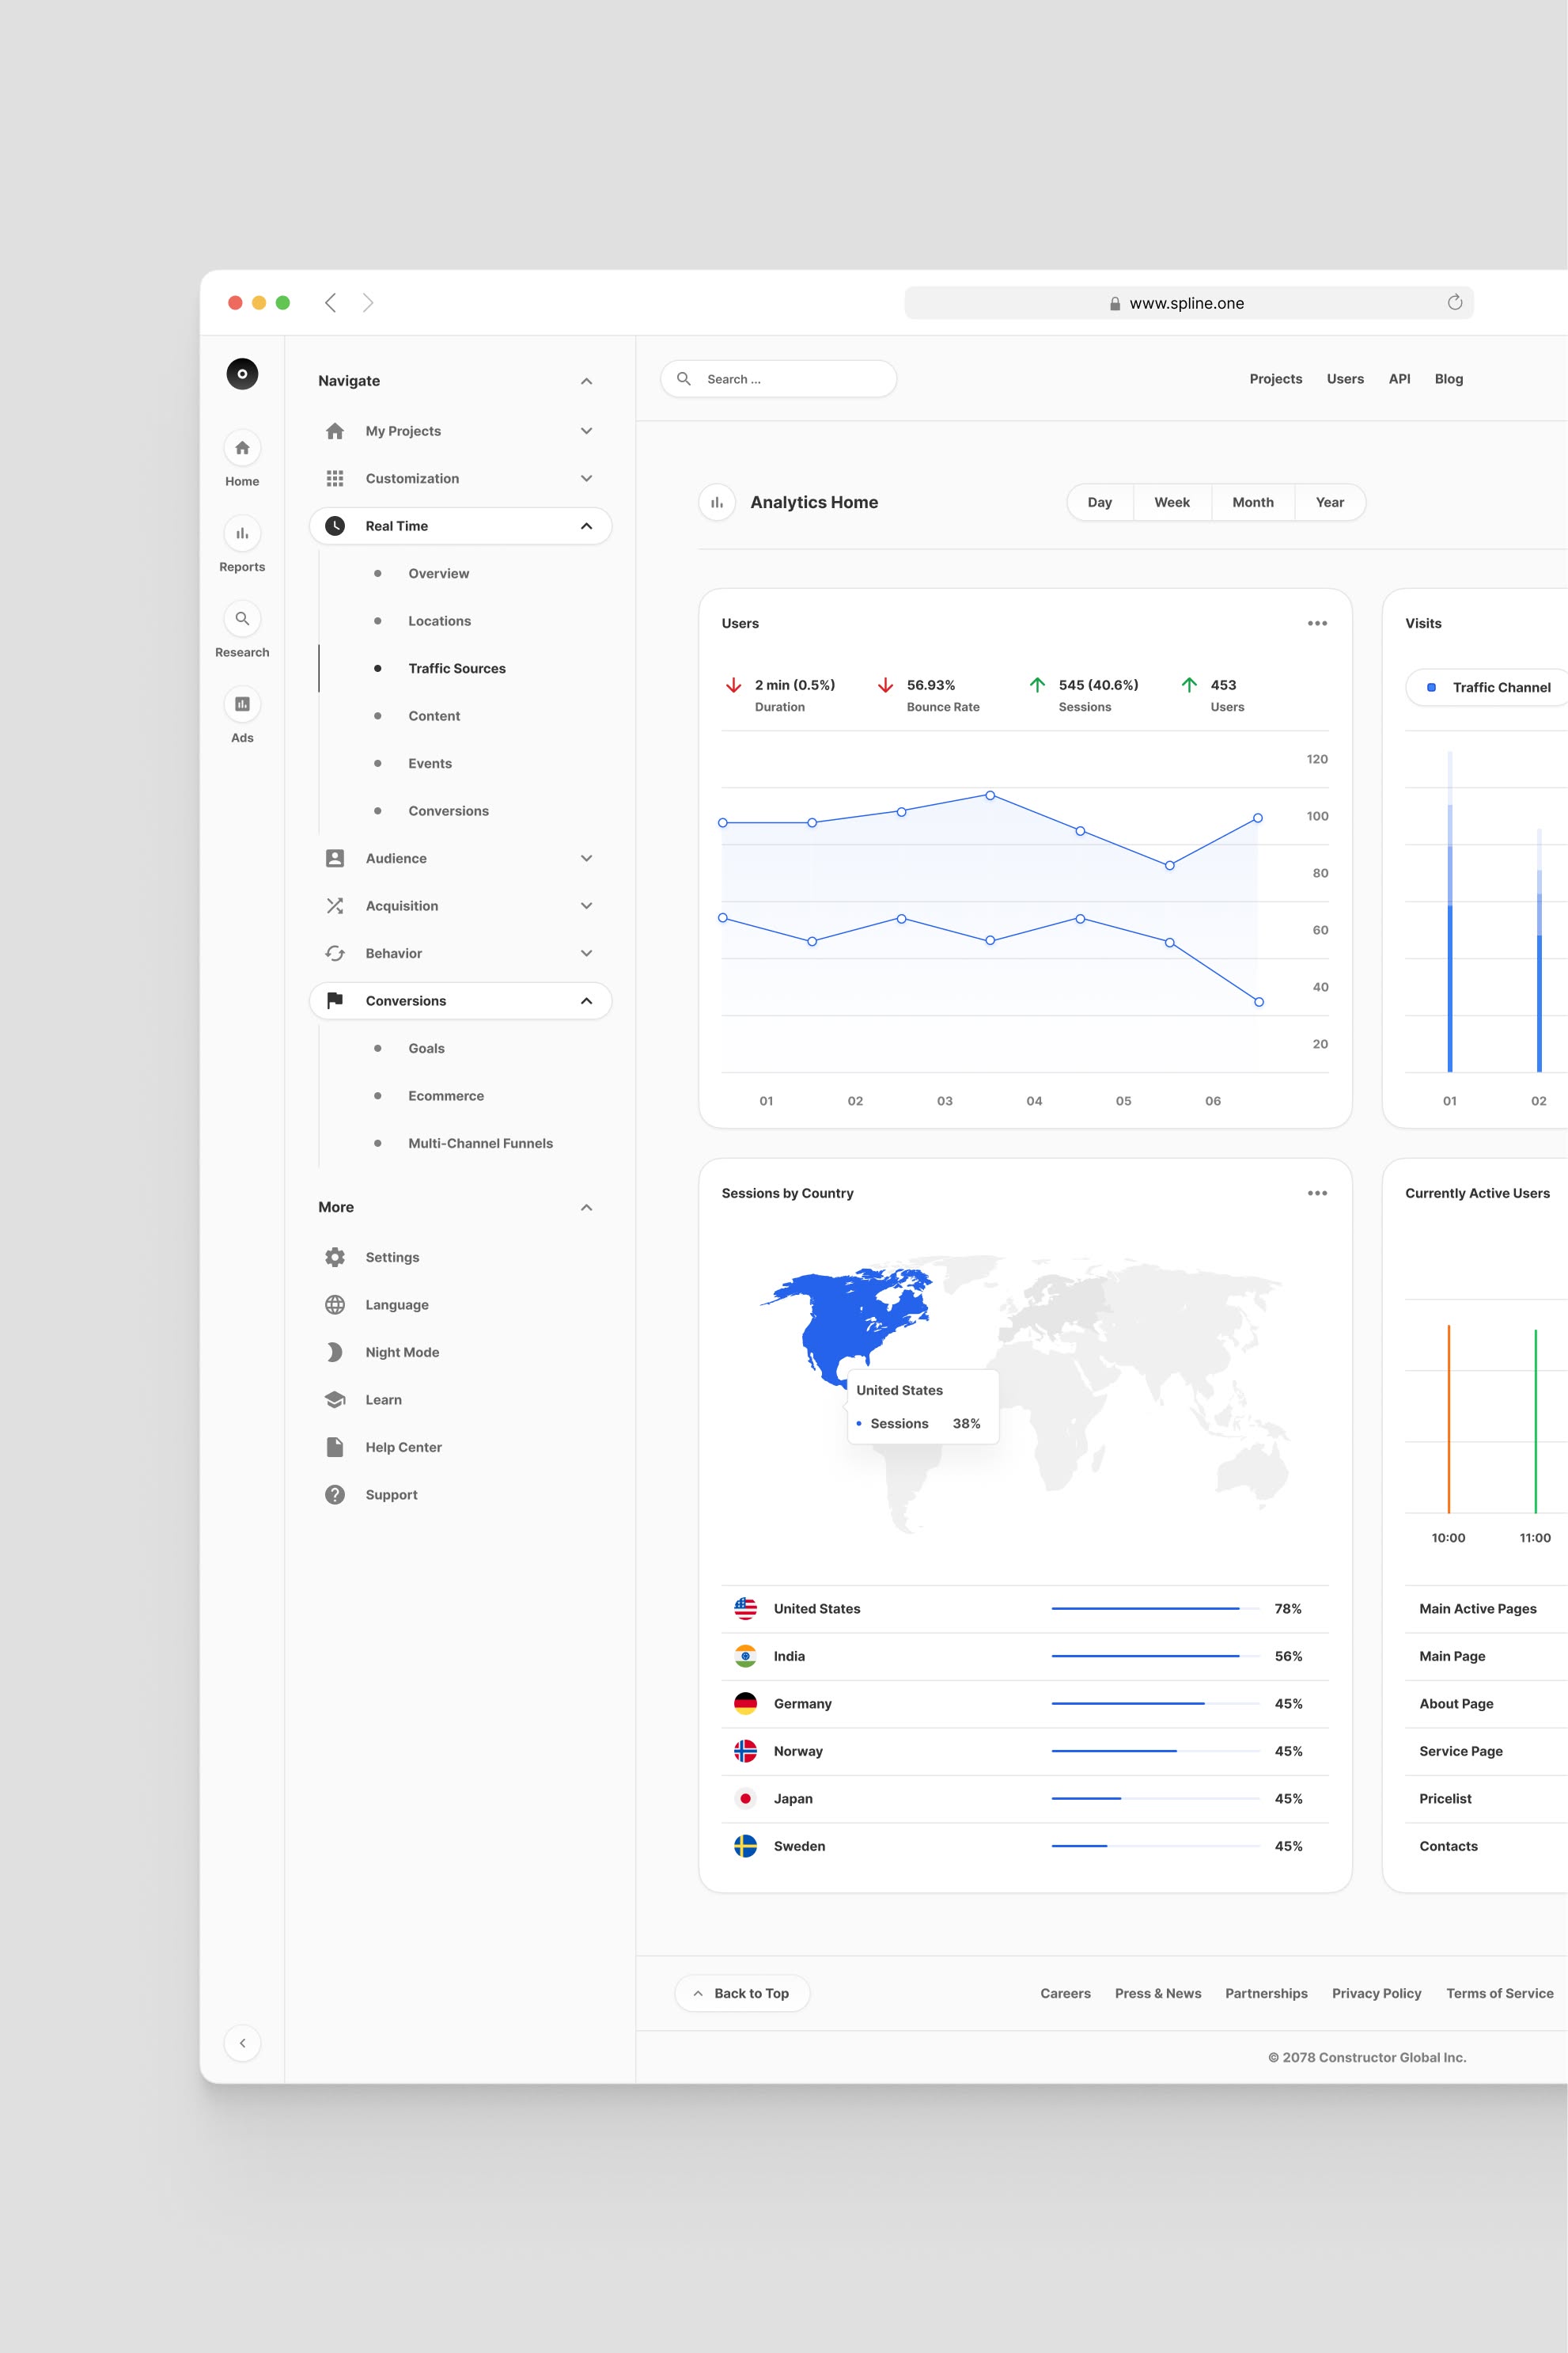The width and height of the screenshot is (1568, 2353).
Task: Open the Privacy Policy footer link
Action: point(1376,1993)
